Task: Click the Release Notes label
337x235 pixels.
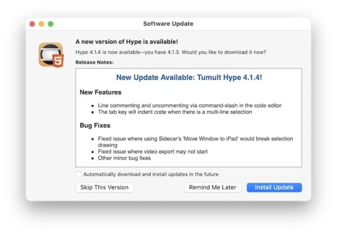Action: coord(94,62)
